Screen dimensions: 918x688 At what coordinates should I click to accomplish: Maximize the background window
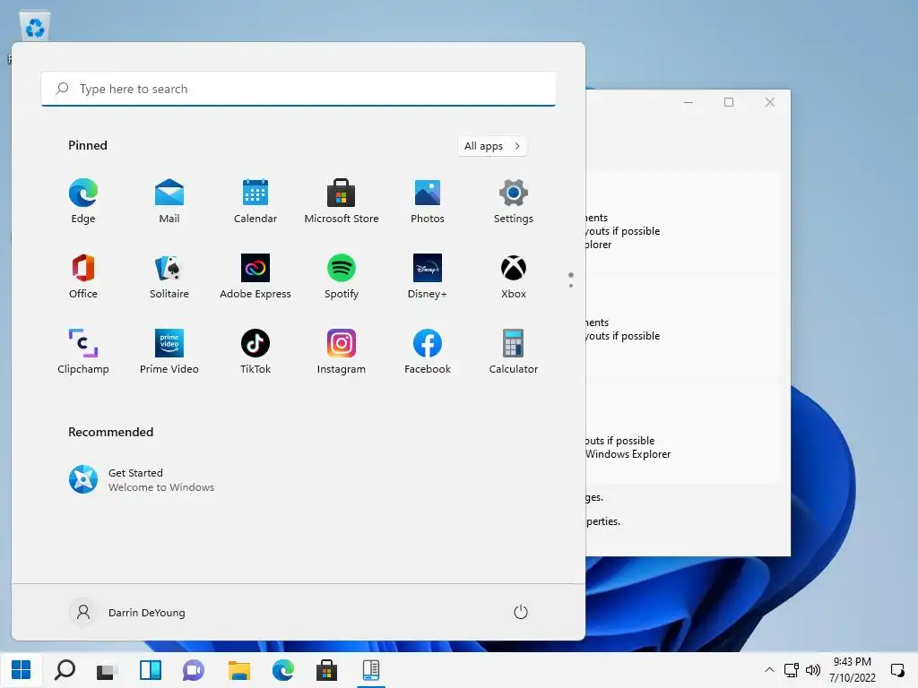[x=729, y=102]
